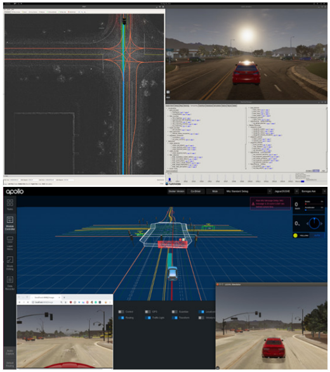Toggle the Control module switch
Screen dimensions: 330x372
[x=121, y=312]
